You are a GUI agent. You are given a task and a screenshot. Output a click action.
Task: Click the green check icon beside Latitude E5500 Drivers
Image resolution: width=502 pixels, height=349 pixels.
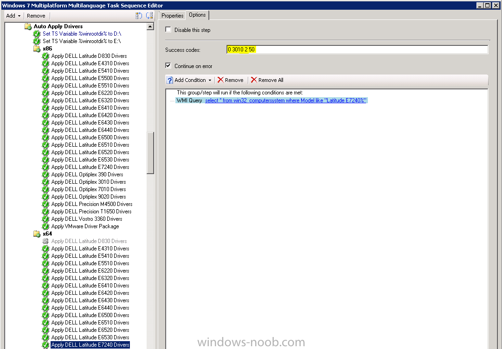point(45,78)
